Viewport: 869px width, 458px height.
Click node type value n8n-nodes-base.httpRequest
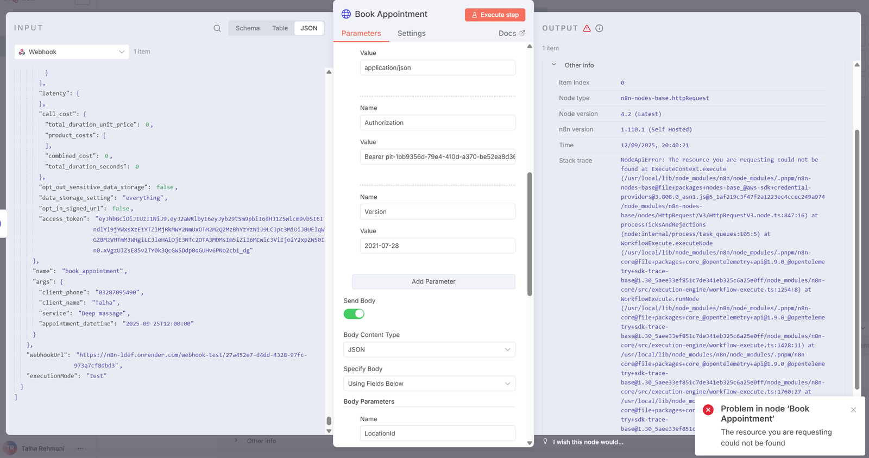tap(665, 98)
